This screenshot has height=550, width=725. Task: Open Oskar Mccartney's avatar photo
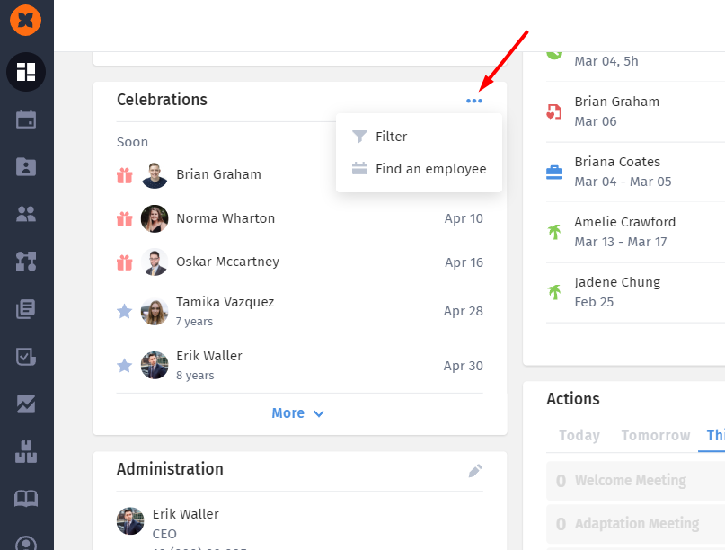[155, 262]
